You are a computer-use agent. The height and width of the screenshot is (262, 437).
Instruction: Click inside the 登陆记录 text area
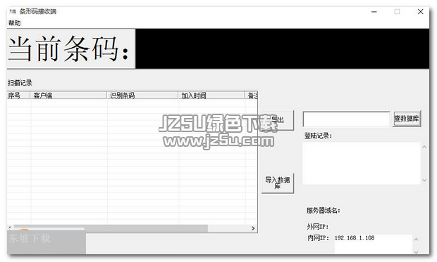[362, 163]
